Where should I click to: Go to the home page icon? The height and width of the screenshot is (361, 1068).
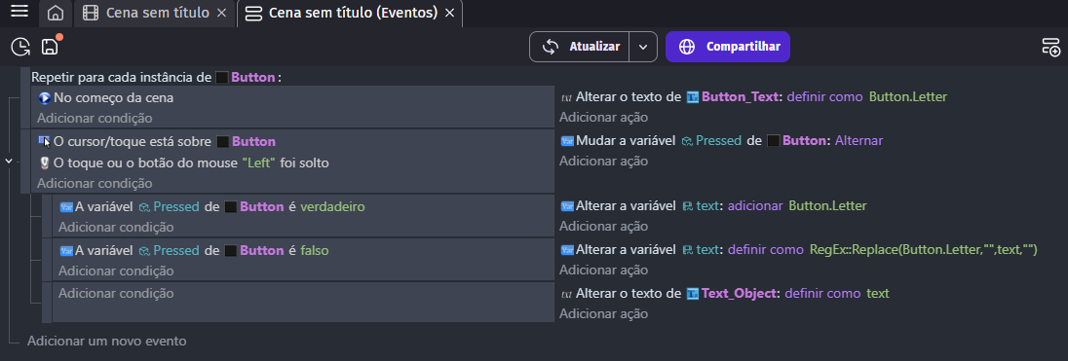[x=56, y=13]
